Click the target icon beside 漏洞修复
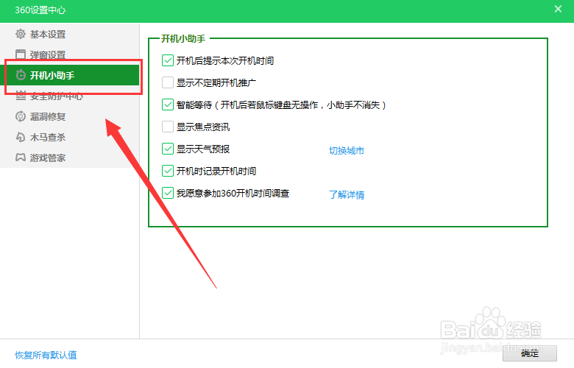The height and width of the screenshot is (368, 574). (21, 116)
